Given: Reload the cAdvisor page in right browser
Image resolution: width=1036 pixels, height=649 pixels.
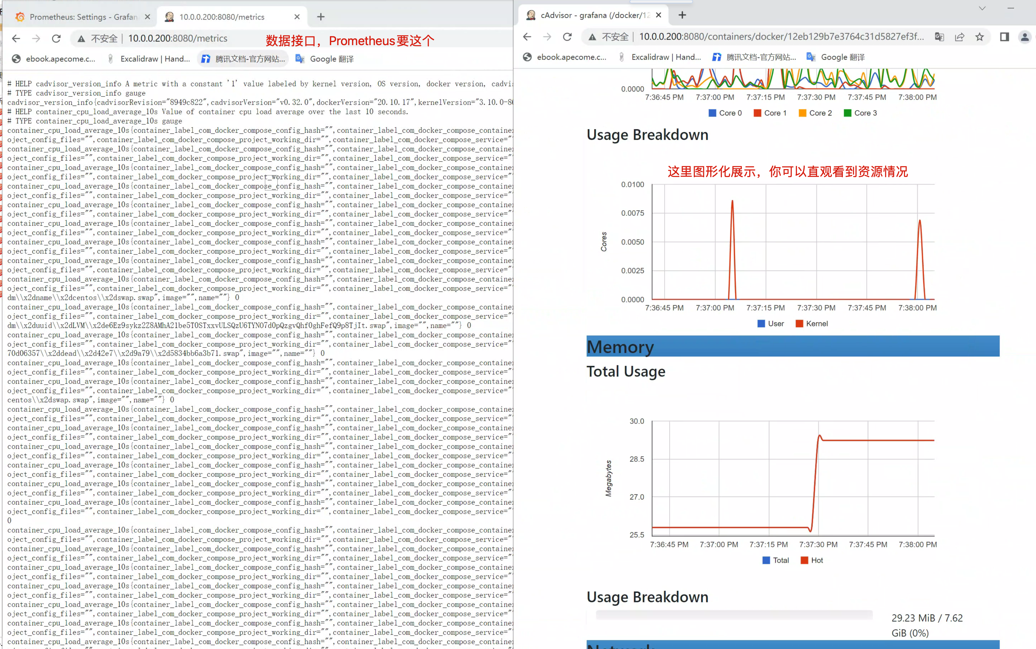Looking at the screenshot, I should coord(567,37).
